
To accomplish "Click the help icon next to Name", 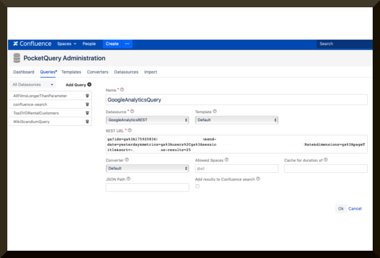I will click(x=122, y=89).
